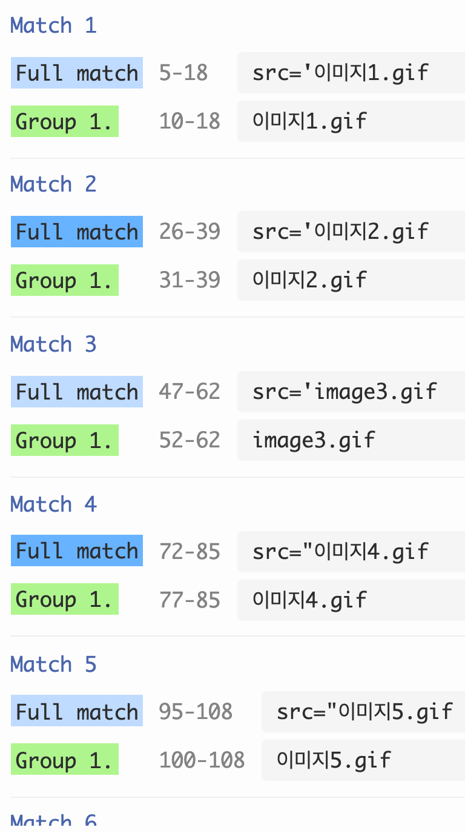Select the Full match label in Match 4

[77, 551]
